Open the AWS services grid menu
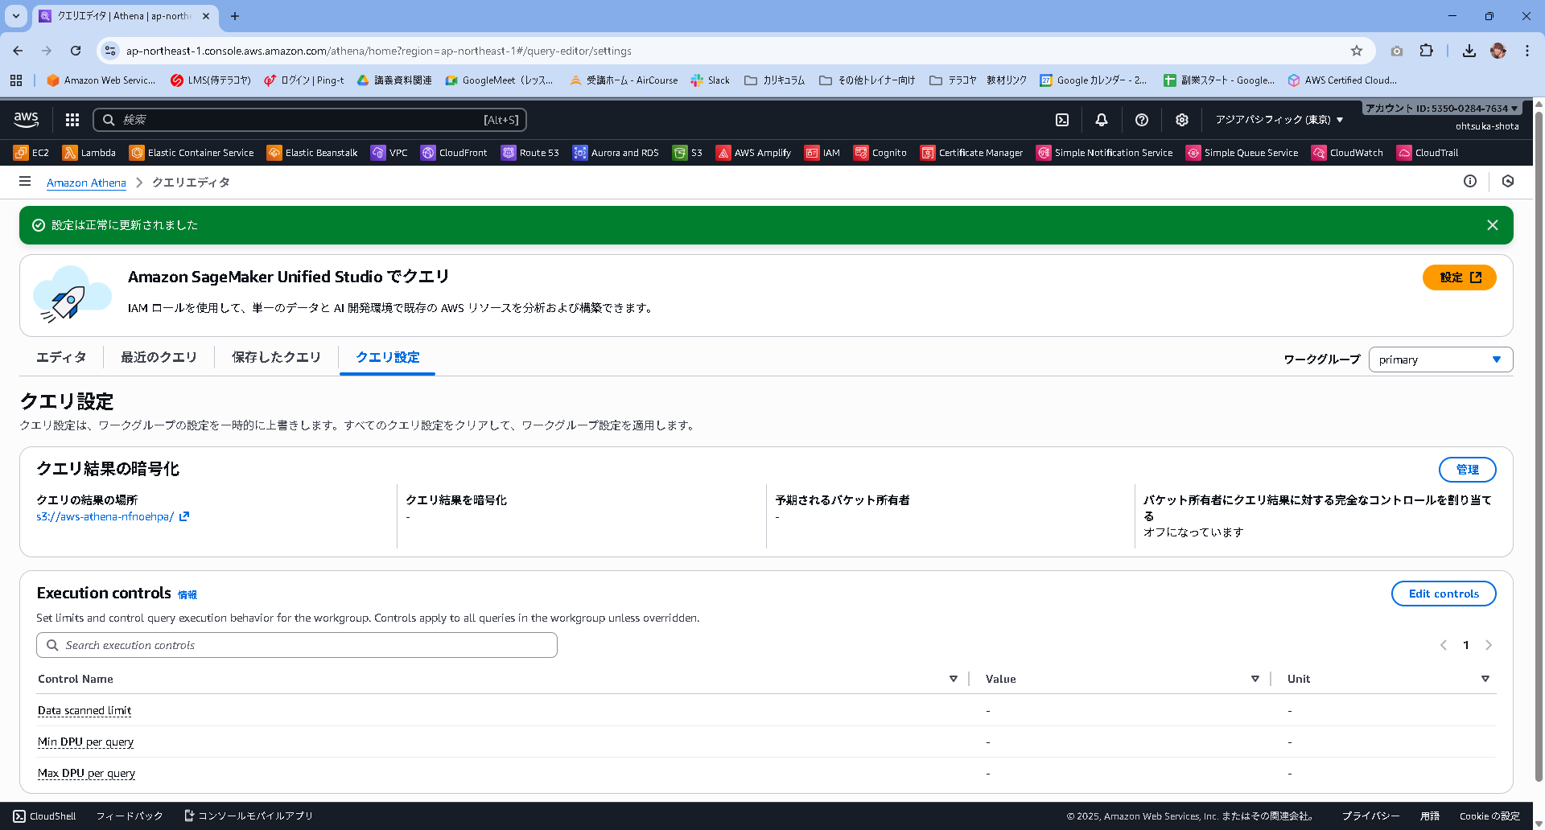1545x830 pixels. click(72, 120)
